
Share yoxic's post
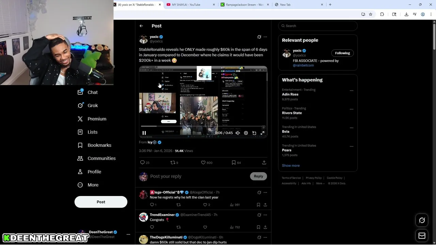click(264, 163)
